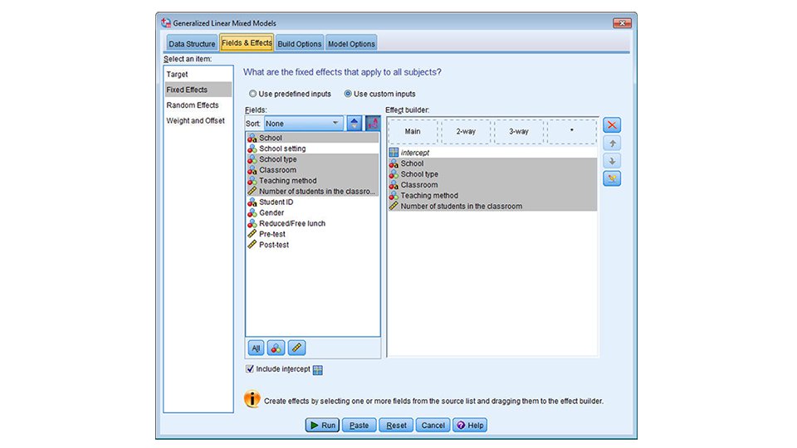The image size is (797, 448).
Task: Toggle the Include intercept checkbox
Action: click(x=250, y=369)
